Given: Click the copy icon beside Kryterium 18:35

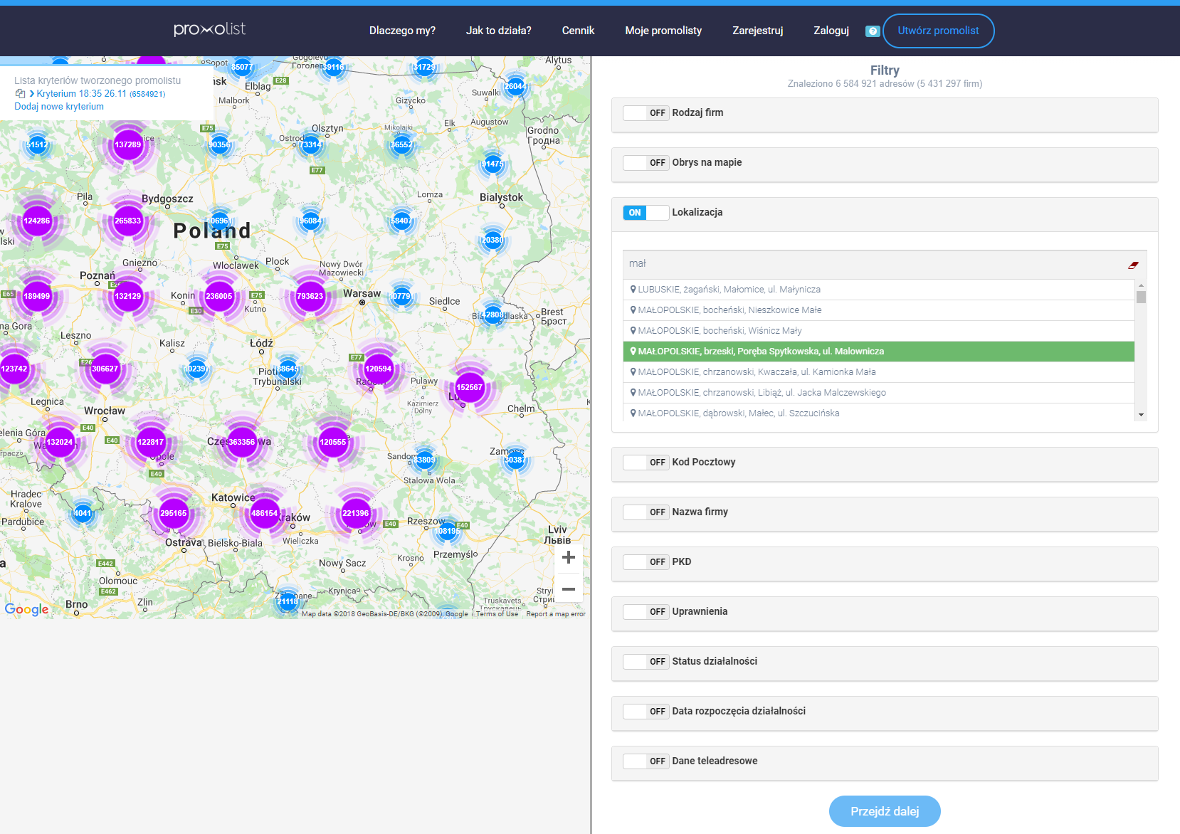Looking at the screenshot, I should (x=20, y=94).
